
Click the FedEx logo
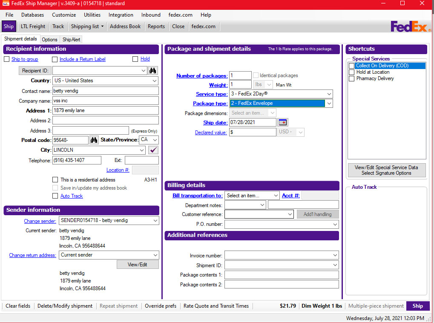pyautogui.click(x=411, y=26)
